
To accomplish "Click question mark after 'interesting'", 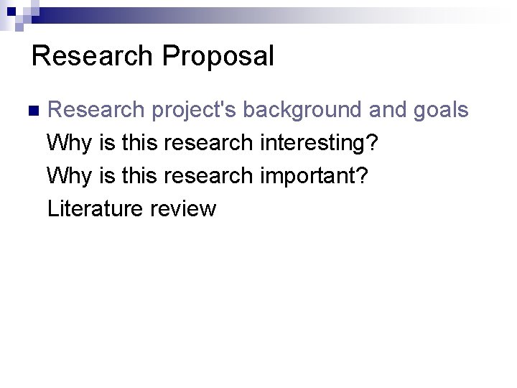I will click(372, 142).
